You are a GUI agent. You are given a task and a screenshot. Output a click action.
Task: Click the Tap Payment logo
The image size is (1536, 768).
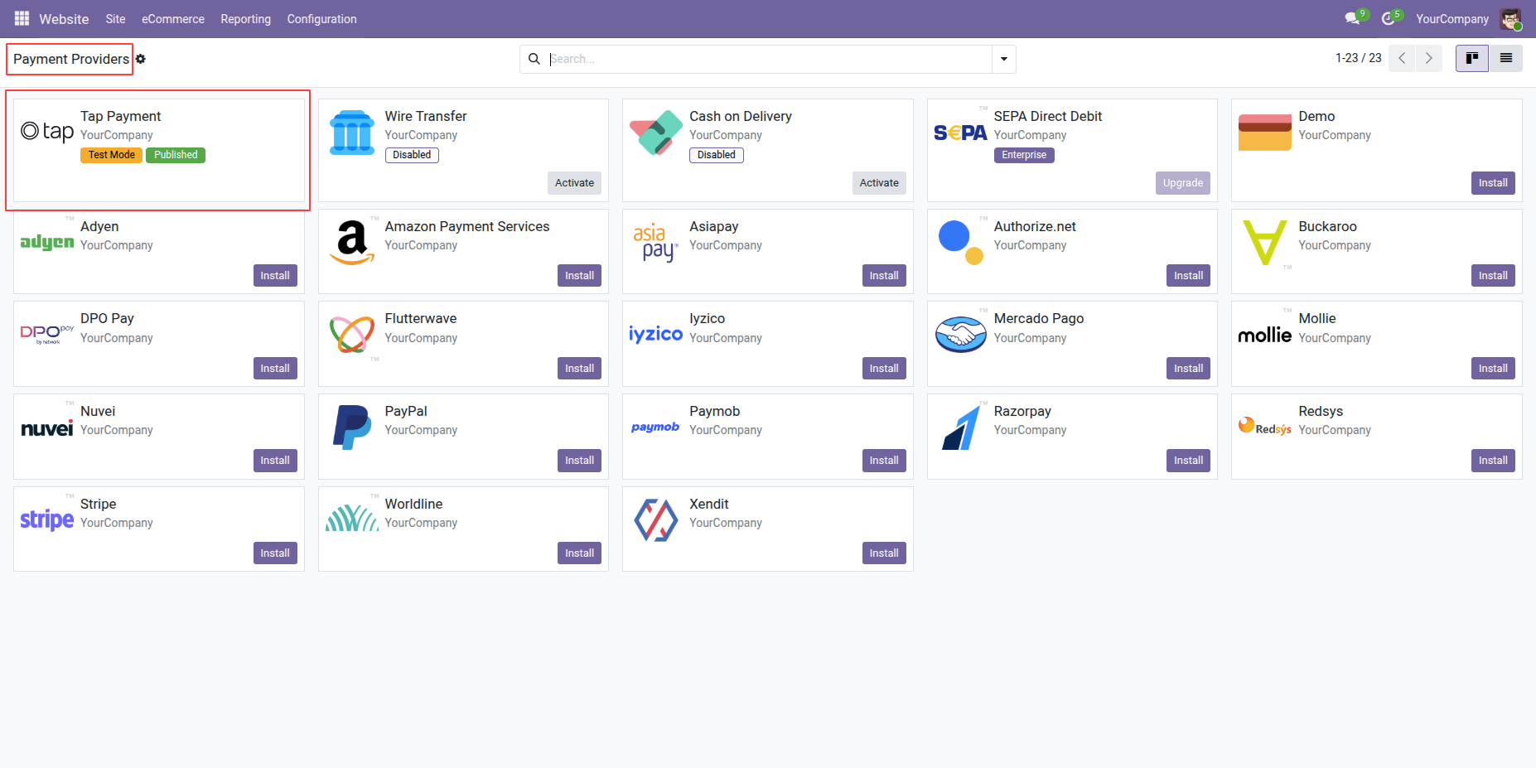(47, 131)
